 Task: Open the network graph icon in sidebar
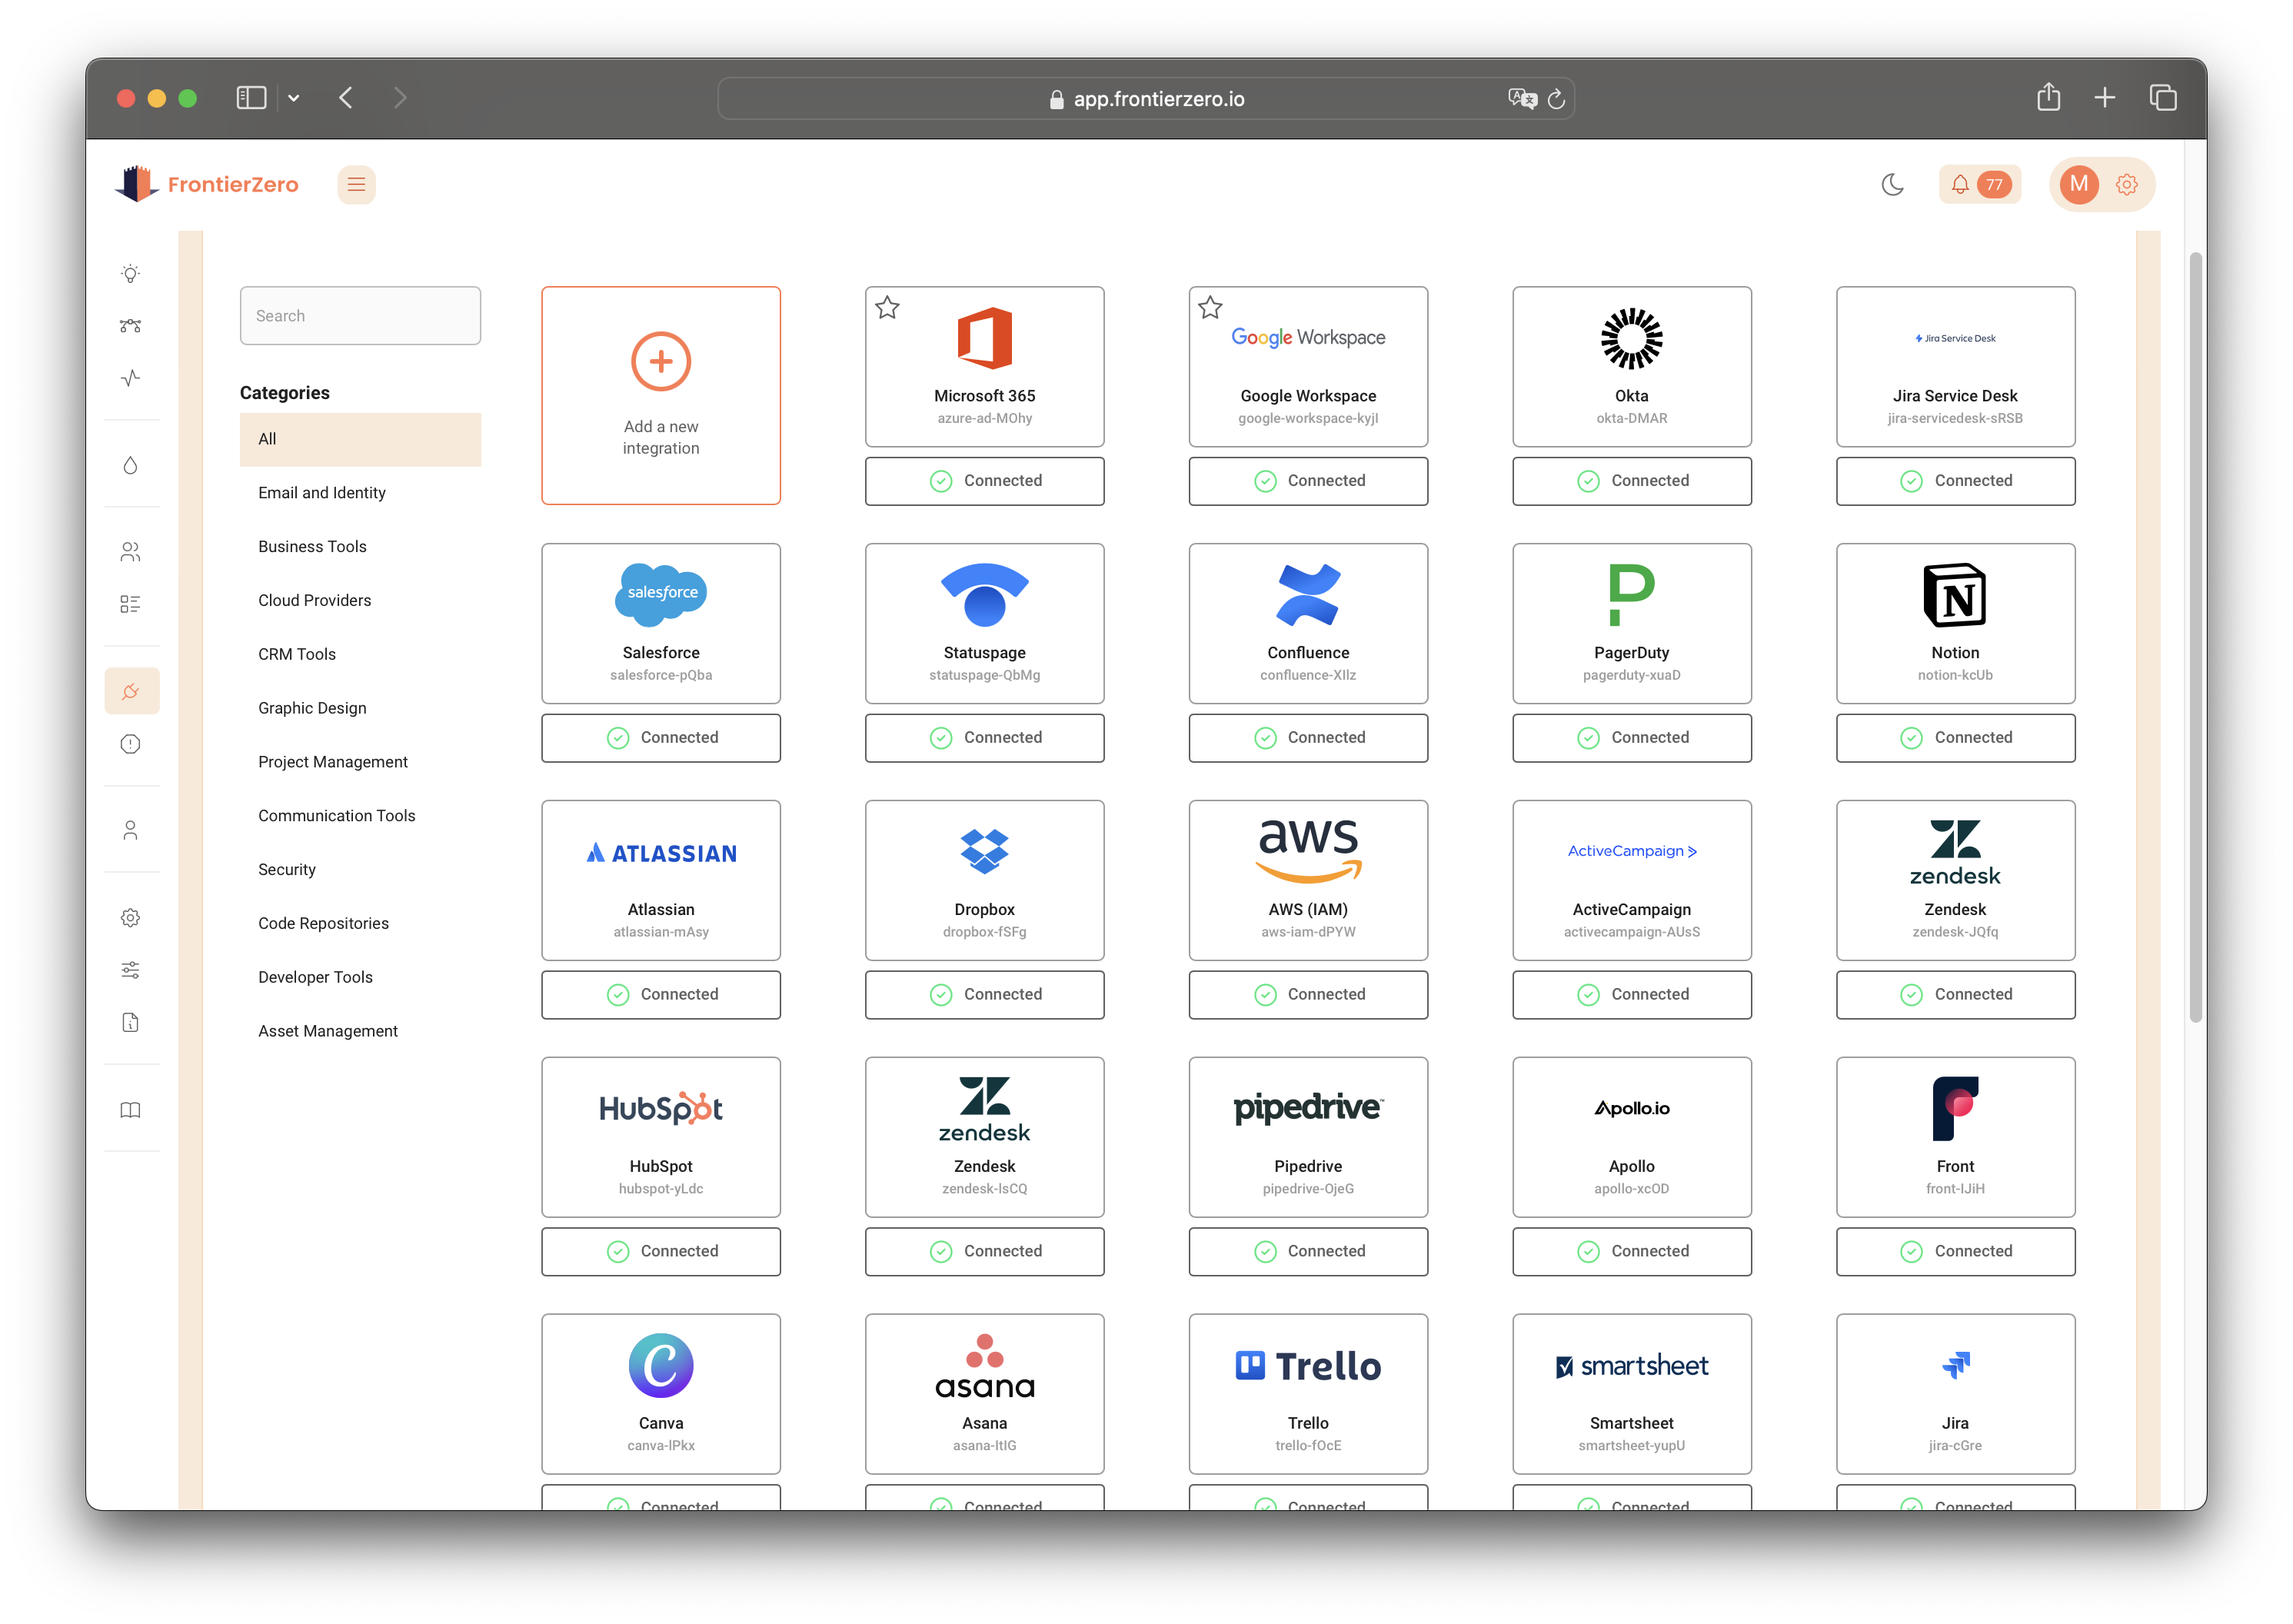pyautogui.click(x=130, y=326)
